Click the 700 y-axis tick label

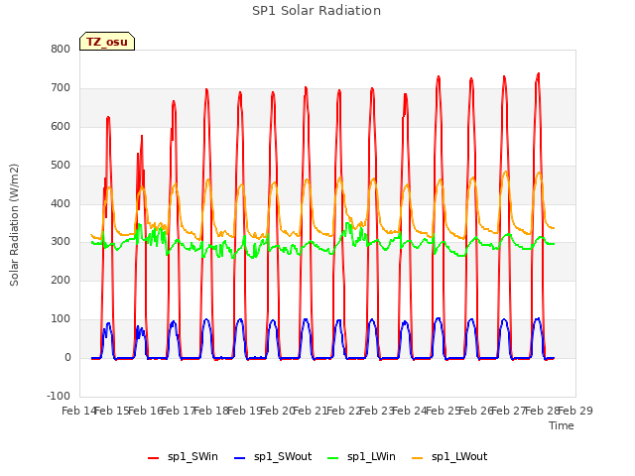(x=61, y=88)
